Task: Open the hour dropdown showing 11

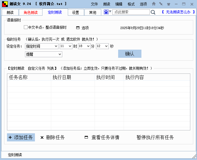Action: click(66, 46)
